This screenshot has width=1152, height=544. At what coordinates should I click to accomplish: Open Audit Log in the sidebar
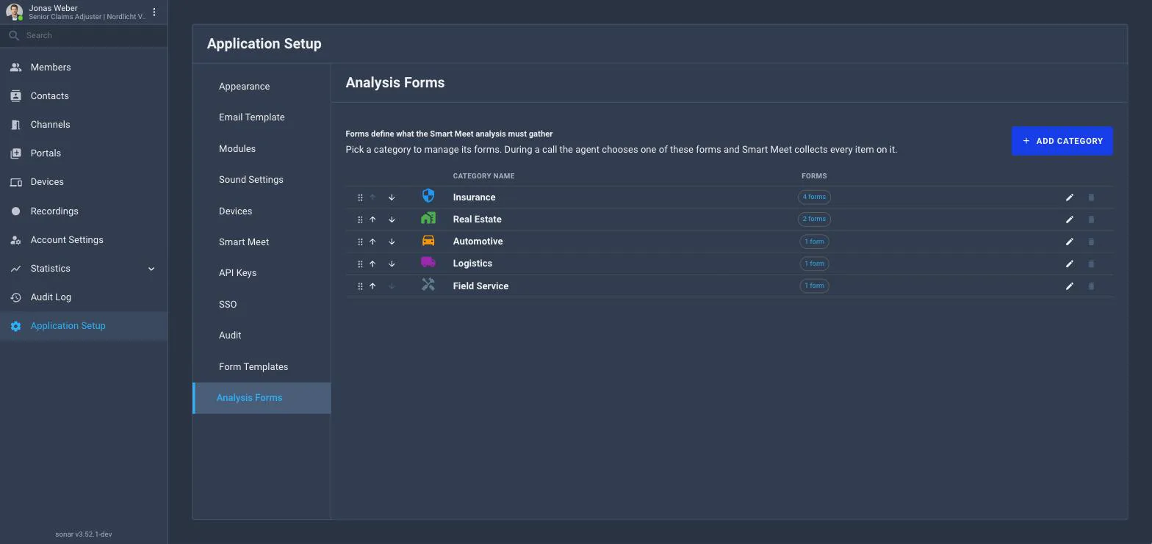(84, 297)
